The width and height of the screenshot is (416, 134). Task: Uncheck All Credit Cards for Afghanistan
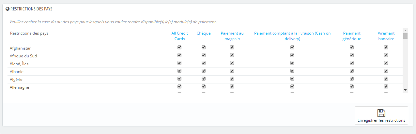click(x=179, y=47)
